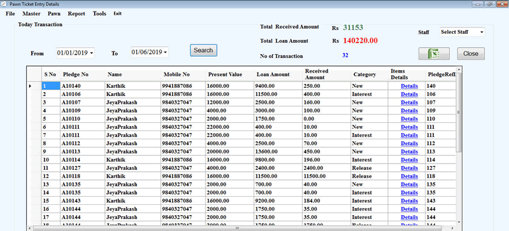
Task: Open the Details link for pledge A10143
Action: [409, 201]
